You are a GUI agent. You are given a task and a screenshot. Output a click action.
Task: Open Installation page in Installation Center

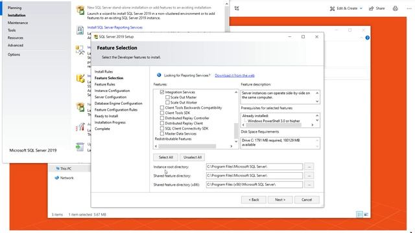pos(17,16)
